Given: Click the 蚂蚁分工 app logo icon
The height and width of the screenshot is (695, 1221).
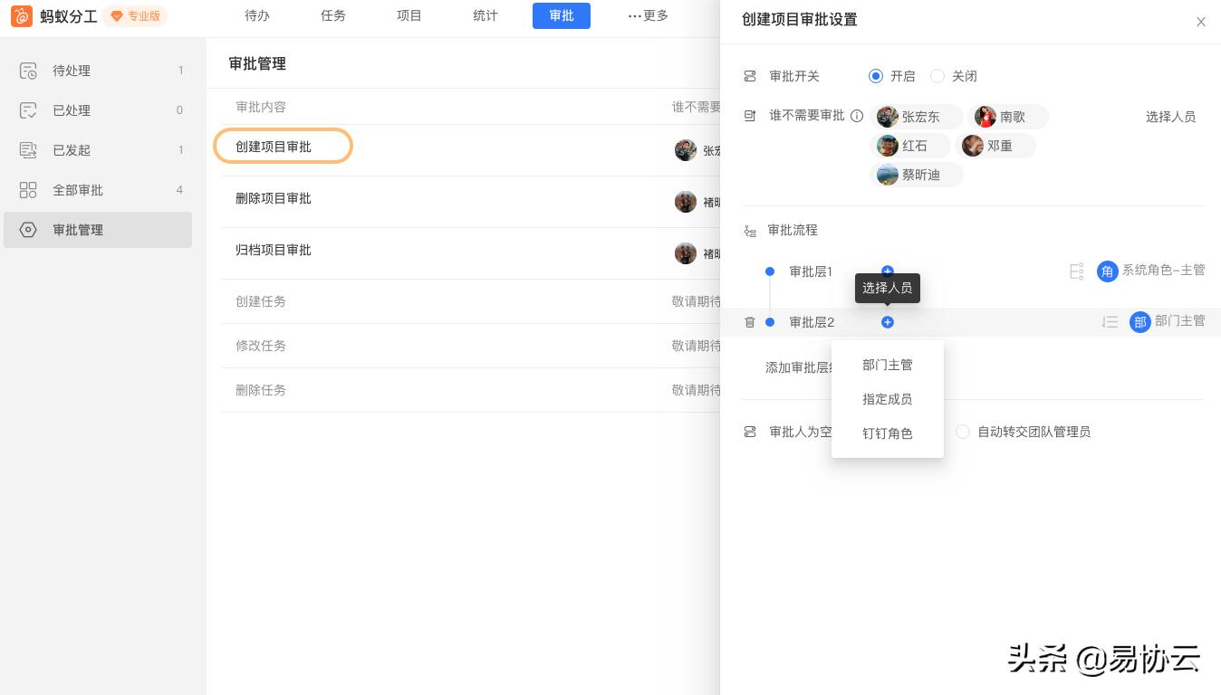Looking at the screenshot, I should coord(22,15).
